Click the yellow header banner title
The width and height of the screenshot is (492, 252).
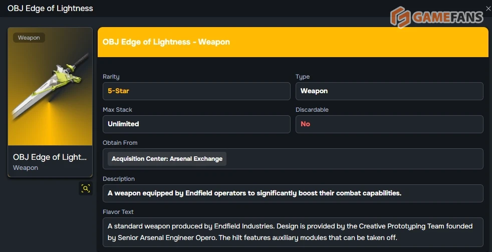point(166,42)
